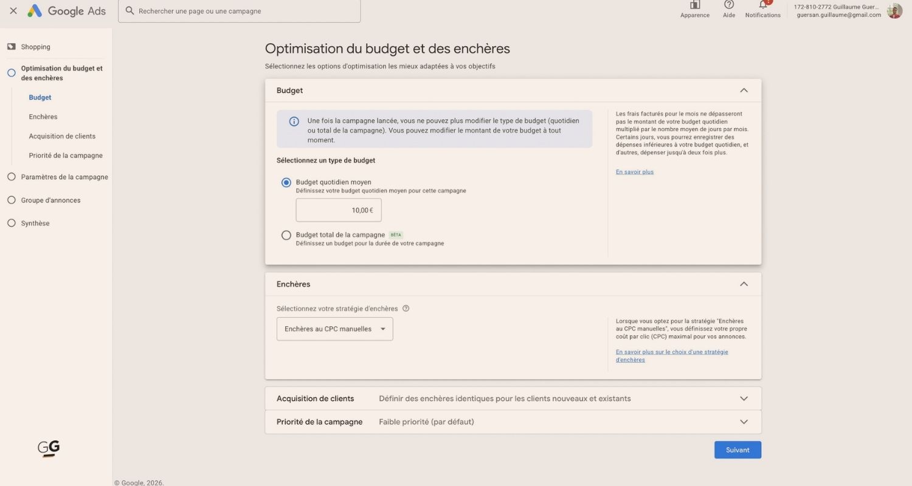The width and height of the screenshot is (912, 486).
Task: Expand the Priorité de la campagne section
Action: pos(744,421)
